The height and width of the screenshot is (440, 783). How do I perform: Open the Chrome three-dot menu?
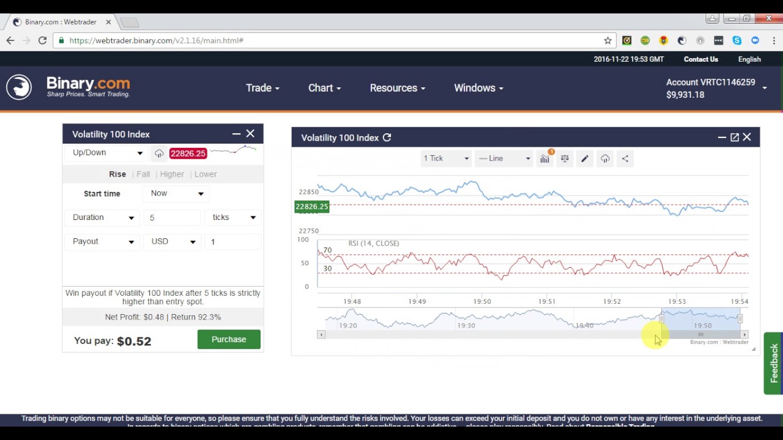click(x=774, y=40)
